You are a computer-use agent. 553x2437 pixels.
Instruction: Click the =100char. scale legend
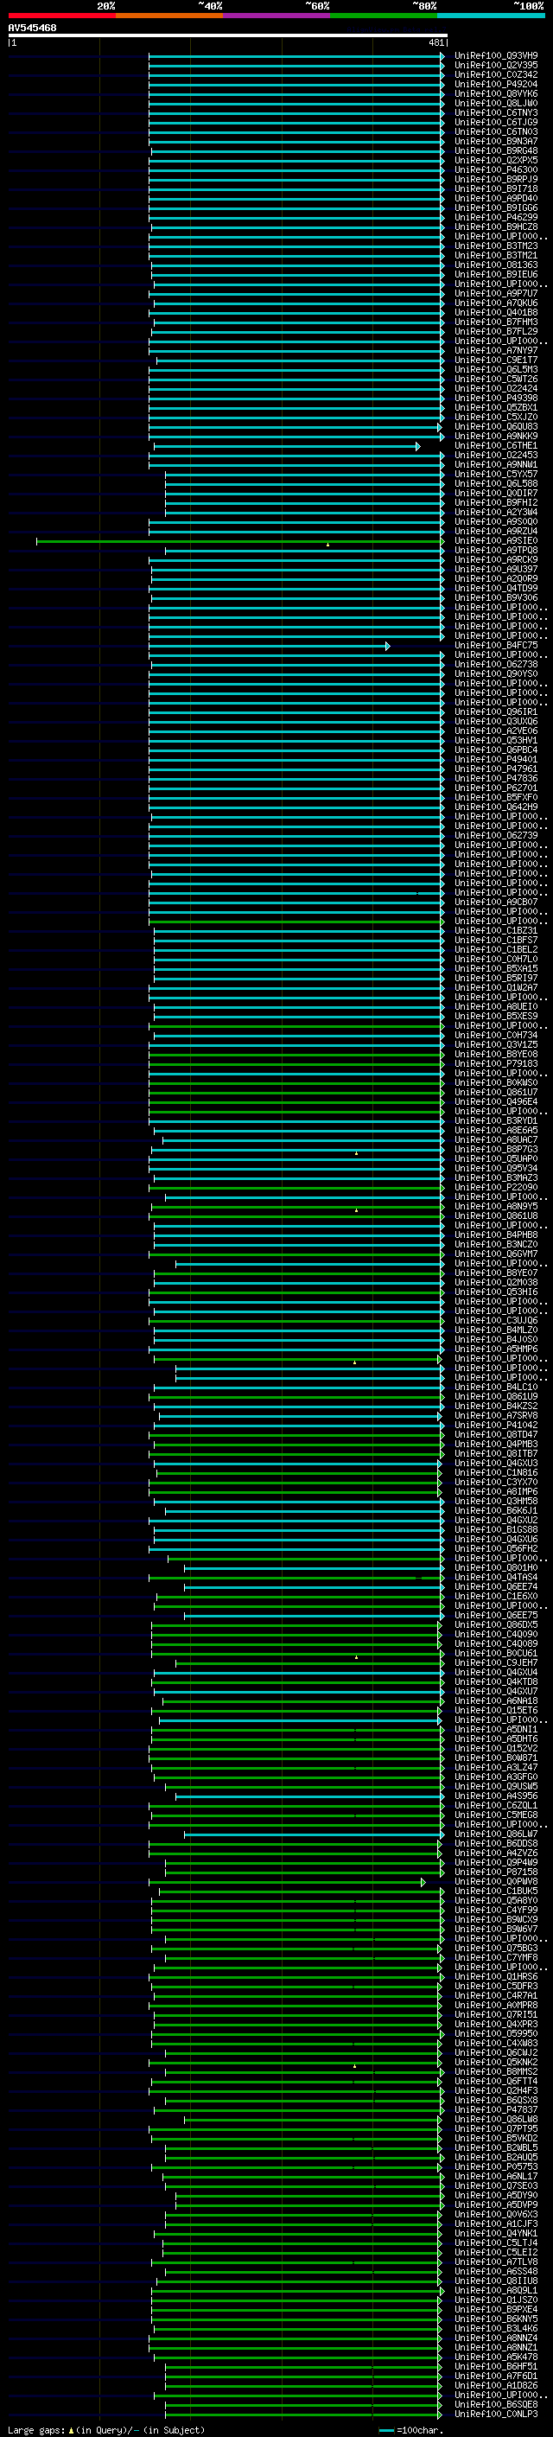tap(411, 2429)
